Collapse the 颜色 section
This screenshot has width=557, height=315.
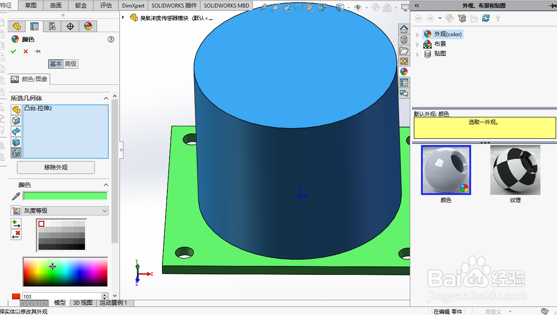tap(106, 185)
